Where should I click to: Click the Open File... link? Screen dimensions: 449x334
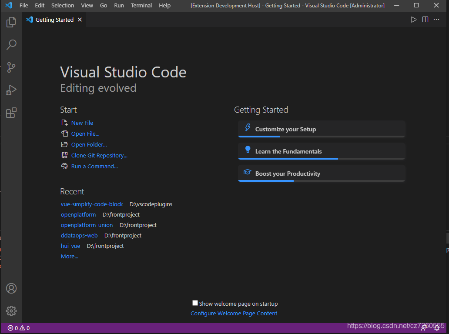click(x=85, y=134)
